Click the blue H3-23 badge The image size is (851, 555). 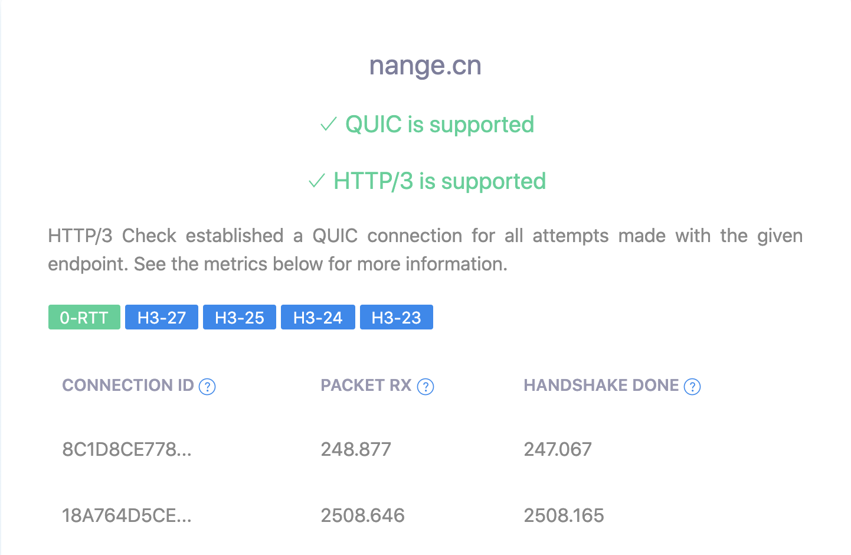tap(396, 317)
